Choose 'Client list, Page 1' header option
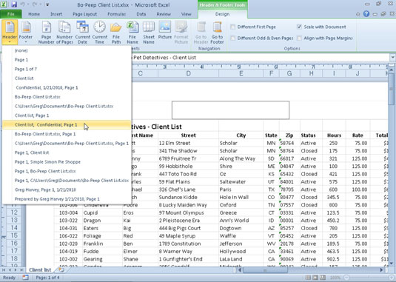This screenshot has height=282, width=396. pyautogui.click(x=67, y=115)
